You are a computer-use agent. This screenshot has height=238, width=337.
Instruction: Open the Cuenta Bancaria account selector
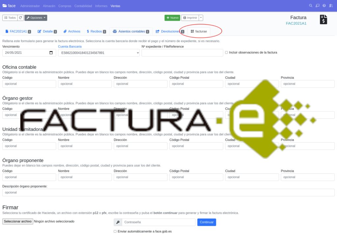click(99, 53)
